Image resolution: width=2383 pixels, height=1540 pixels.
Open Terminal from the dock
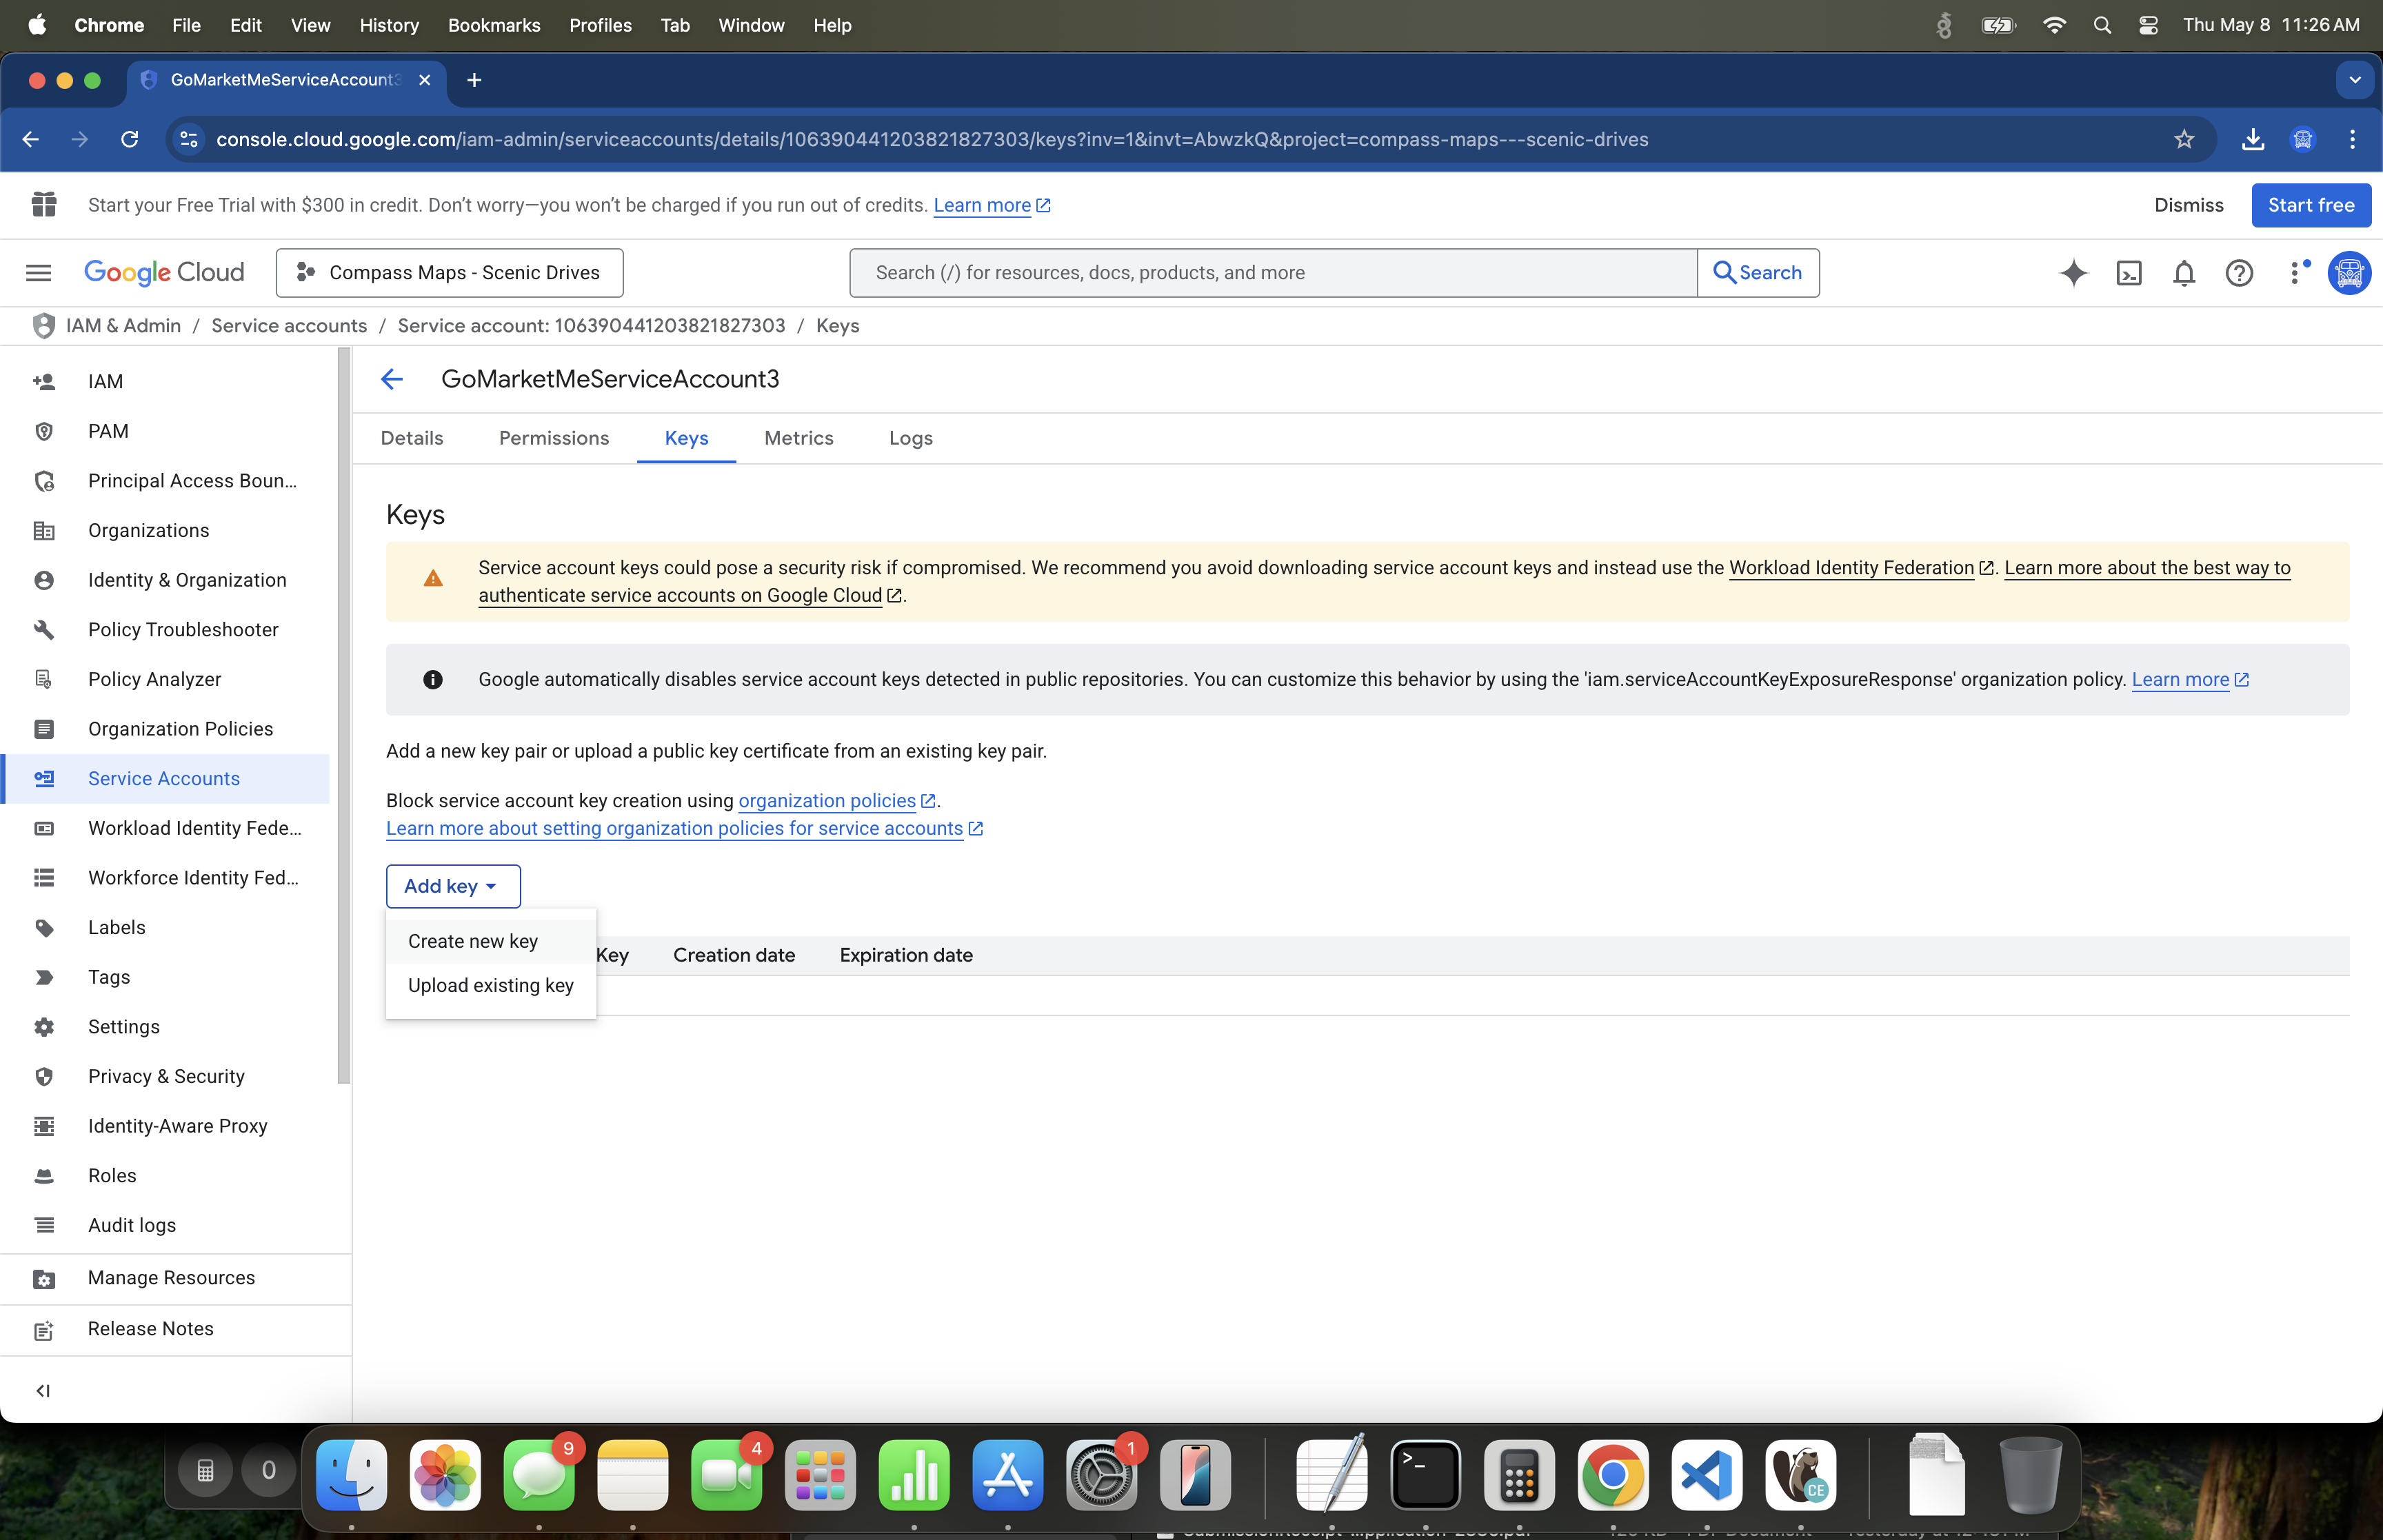tap(1425, 1476)
